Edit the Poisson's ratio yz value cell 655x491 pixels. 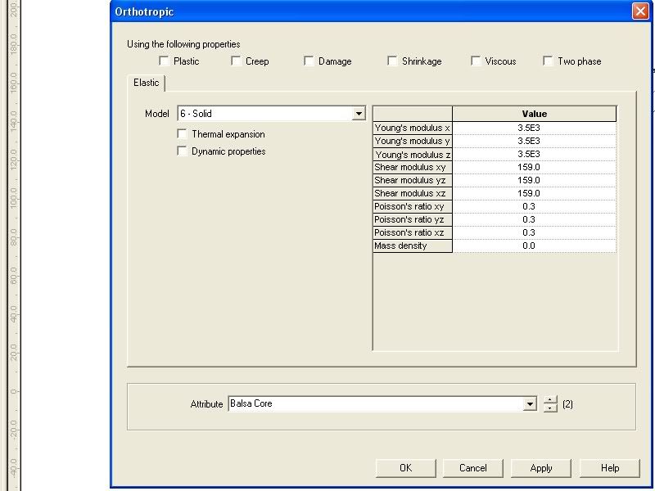point(535,219)
